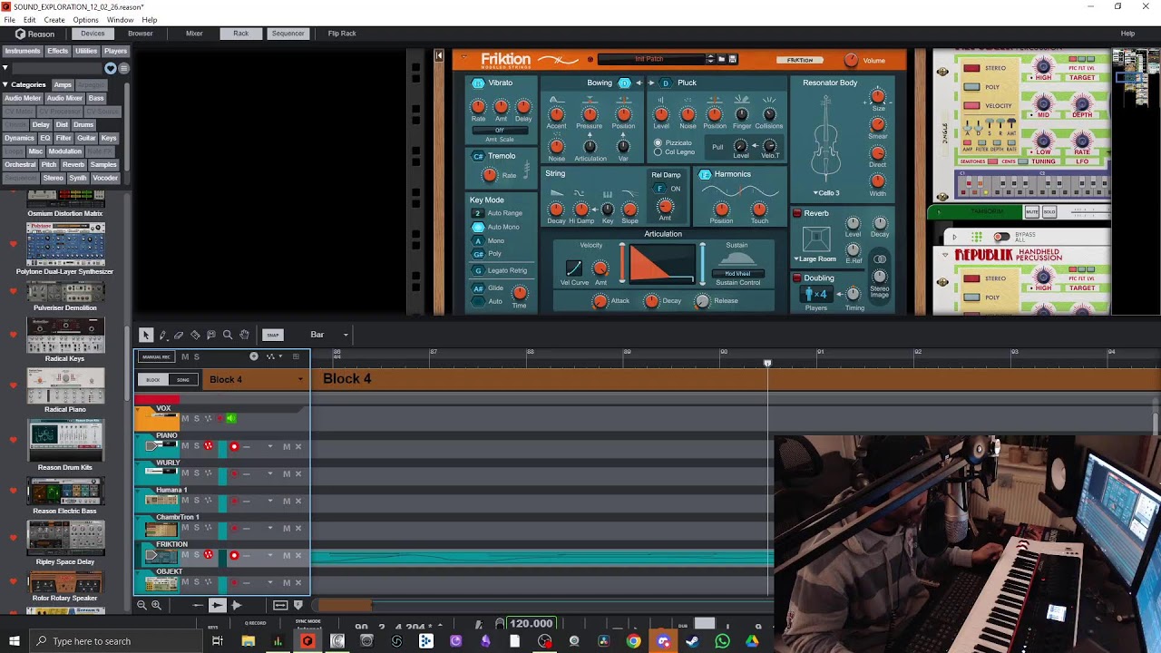Click the PIANO track automation icon
Image resolution: width=1161 pixels, height=653 pixels.
tap(208, 446)
